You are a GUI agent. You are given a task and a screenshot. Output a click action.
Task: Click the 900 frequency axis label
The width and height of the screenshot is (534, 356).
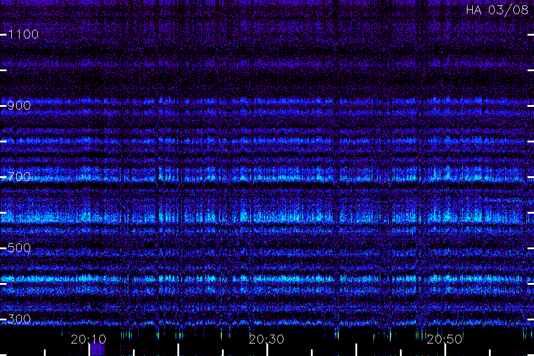click(x=19, y=106)
